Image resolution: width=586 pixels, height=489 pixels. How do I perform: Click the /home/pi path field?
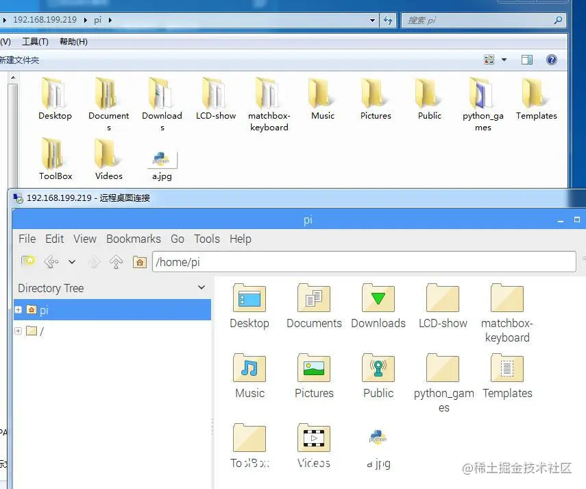[364, 262]
